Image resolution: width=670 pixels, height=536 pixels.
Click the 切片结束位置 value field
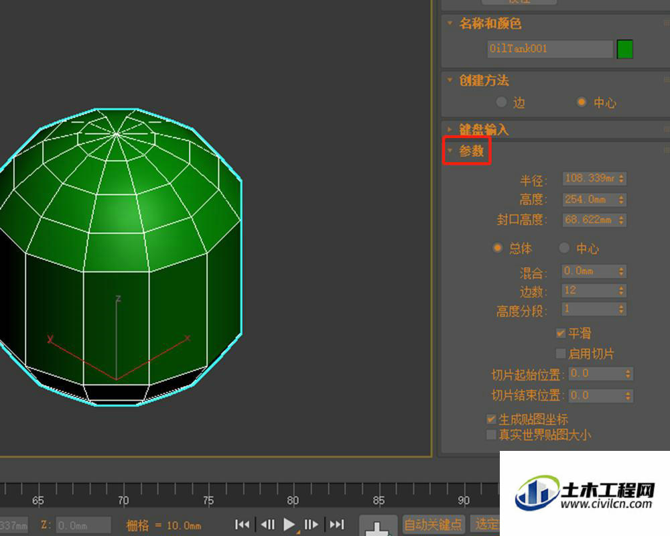pos(596,395)
